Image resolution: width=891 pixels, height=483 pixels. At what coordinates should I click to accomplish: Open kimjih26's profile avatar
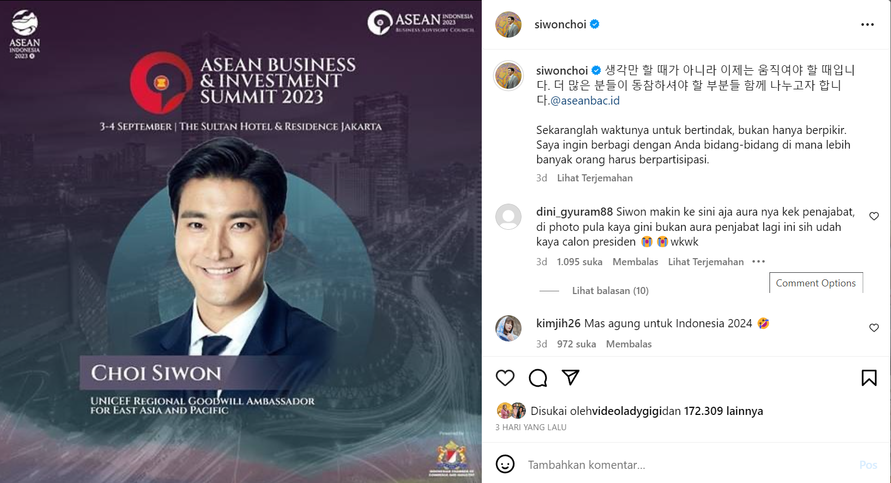pyautogui.click(x=508, y=328)
